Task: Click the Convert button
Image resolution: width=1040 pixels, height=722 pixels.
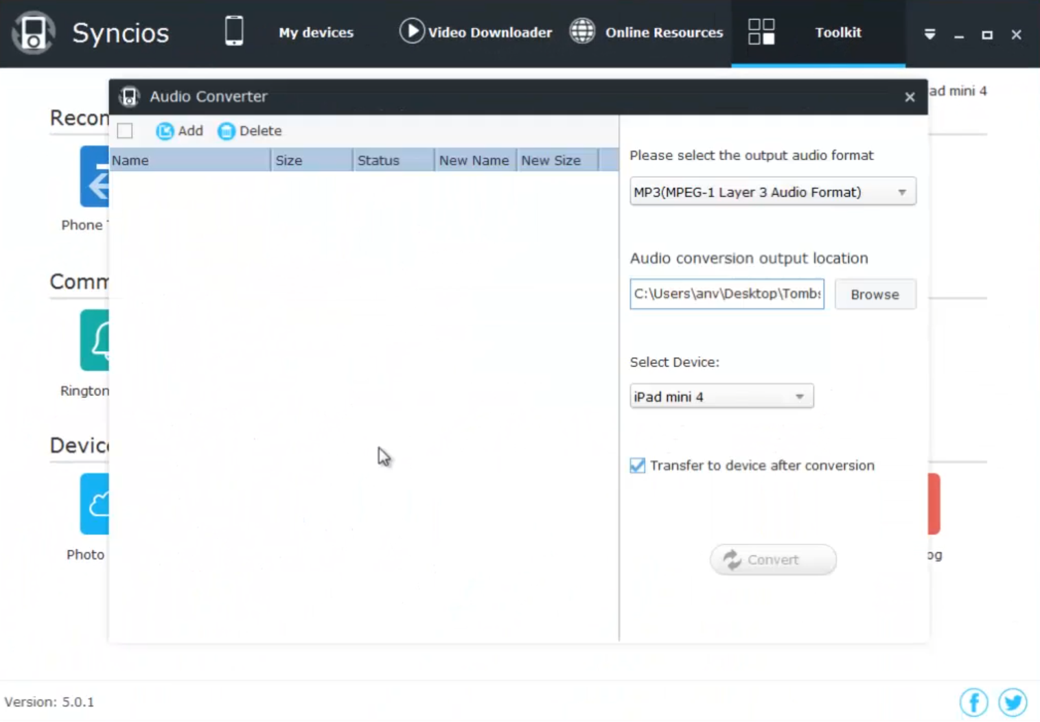Action: tap(773, 560)
